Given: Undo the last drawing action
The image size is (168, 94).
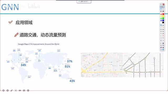Looking at the screenshot, I should click(x=161, y=43).
